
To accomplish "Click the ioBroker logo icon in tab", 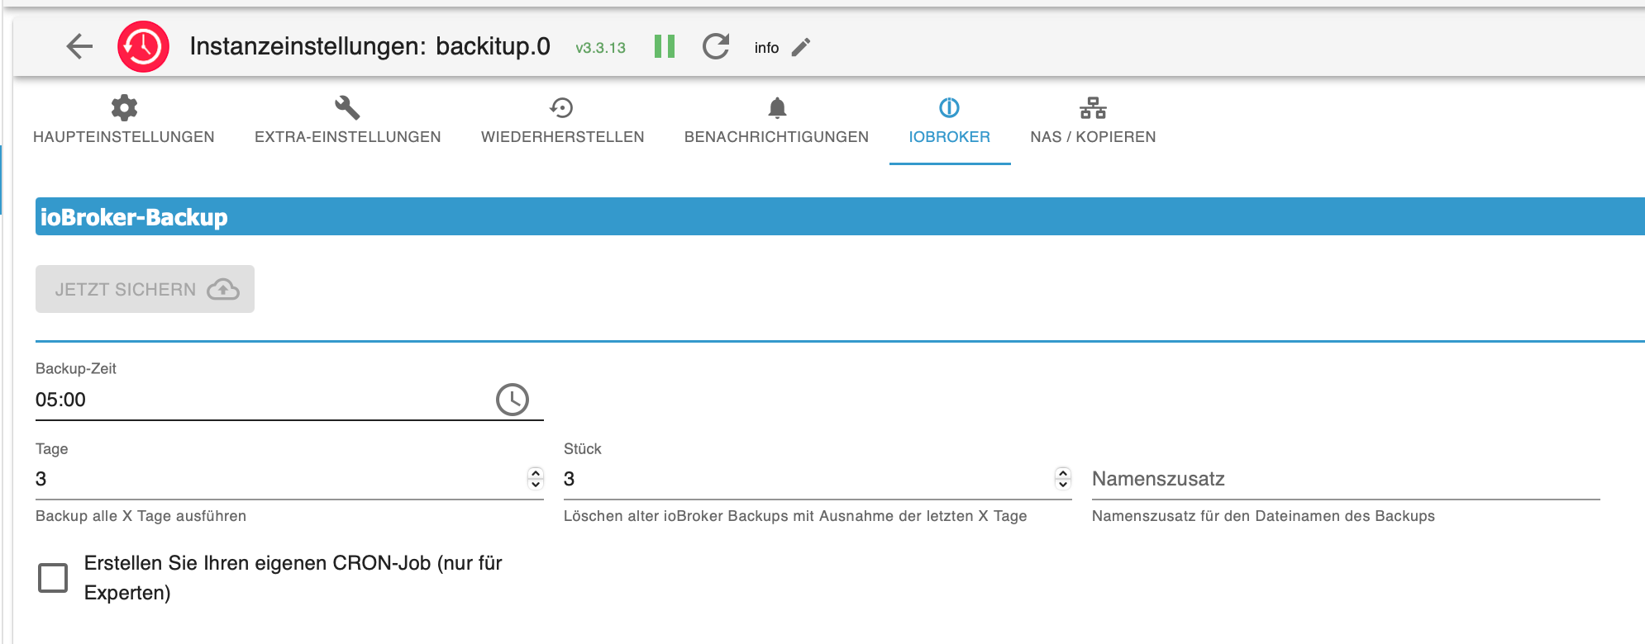I will (x=949, y=107).
